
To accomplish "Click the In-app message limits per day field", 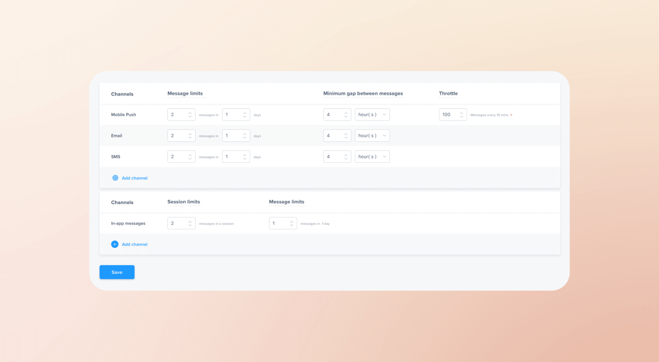I will pyautogui.click(x=279, y=224).
